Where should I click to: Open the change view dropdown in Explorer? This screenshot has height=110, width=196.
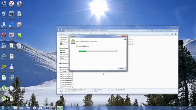tap(169, 34)
